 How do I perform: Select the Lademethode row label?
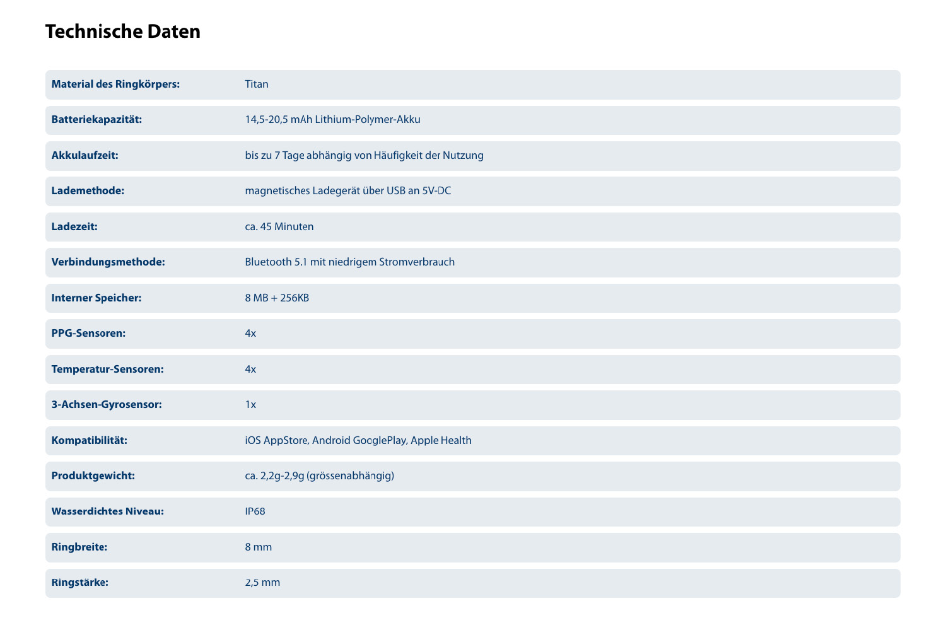pos(88,191)
